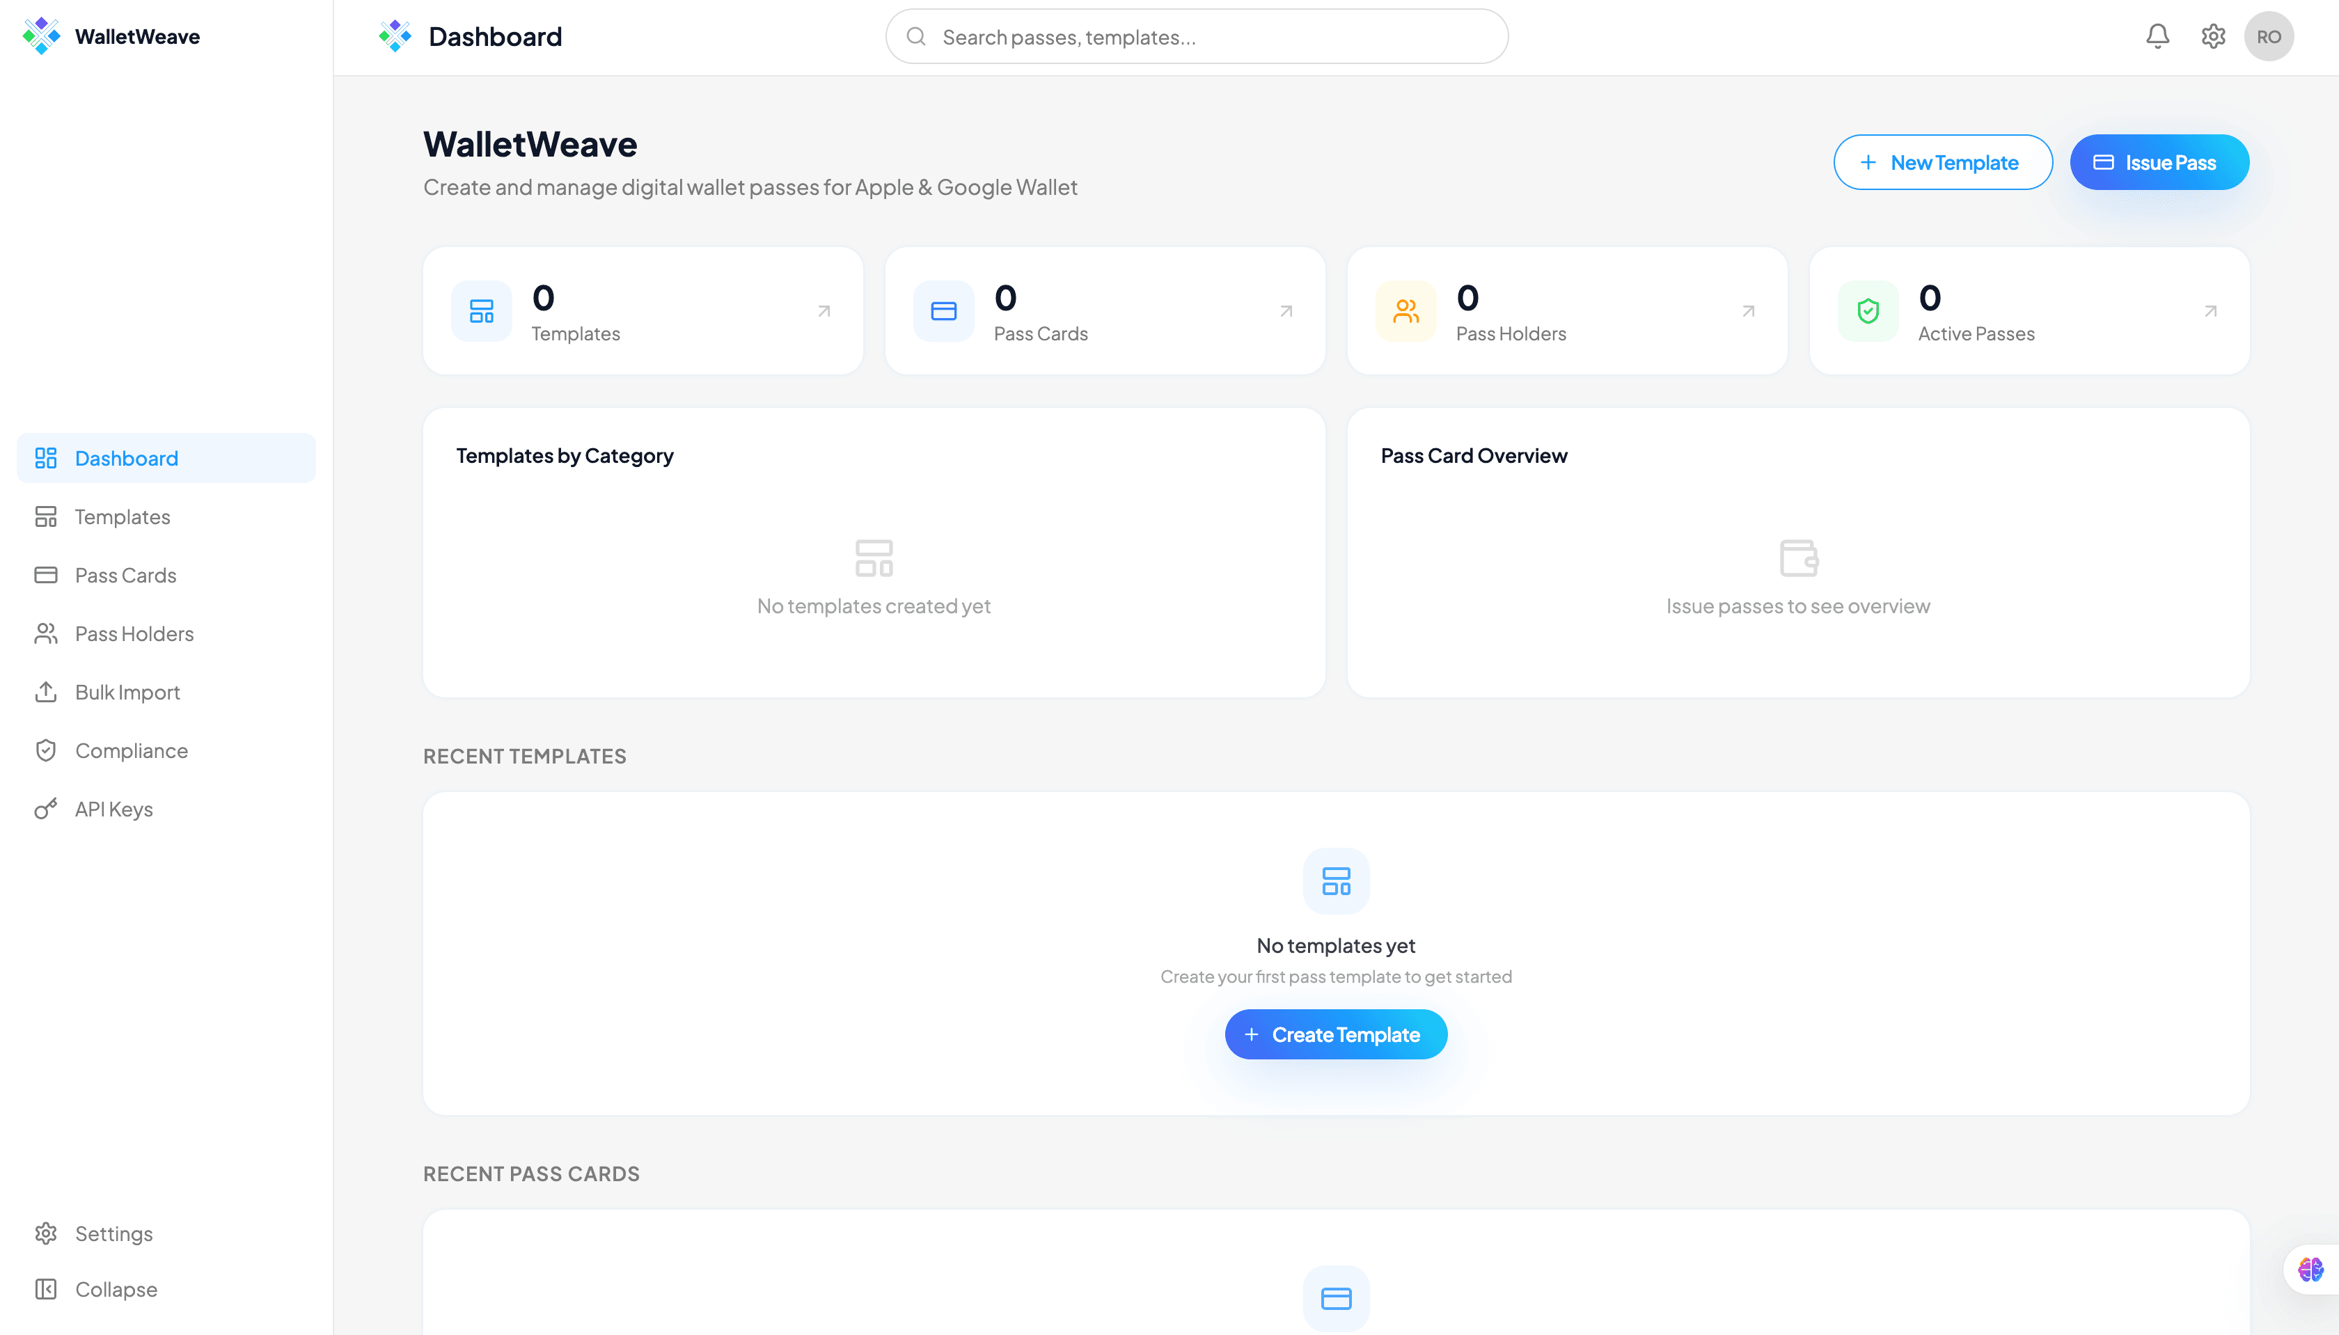This screenshot has width=2339, height=1335.
Task: Collapse the sidebar
Action: pos(116,1288)
